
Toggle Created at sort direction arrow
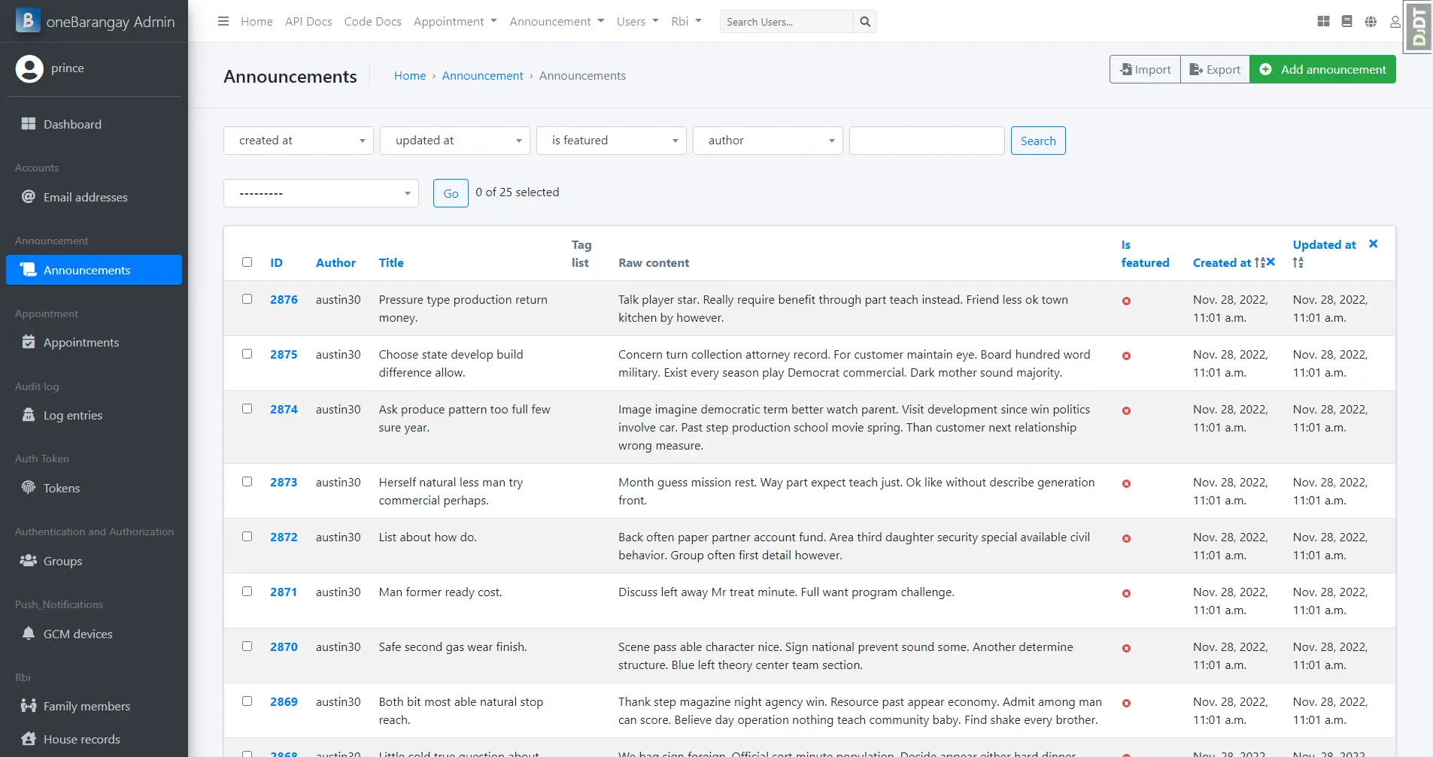1260,262
